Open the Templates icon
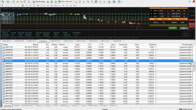 [119, 2]
